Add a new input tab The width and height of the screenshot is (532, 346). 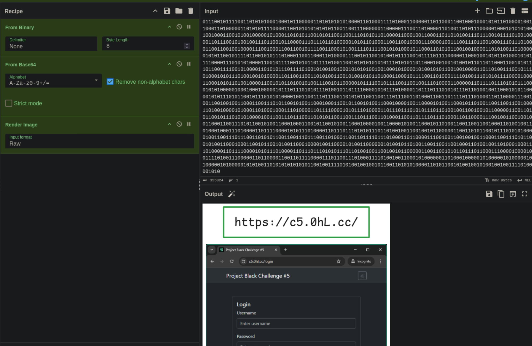[x=477, y=11]
